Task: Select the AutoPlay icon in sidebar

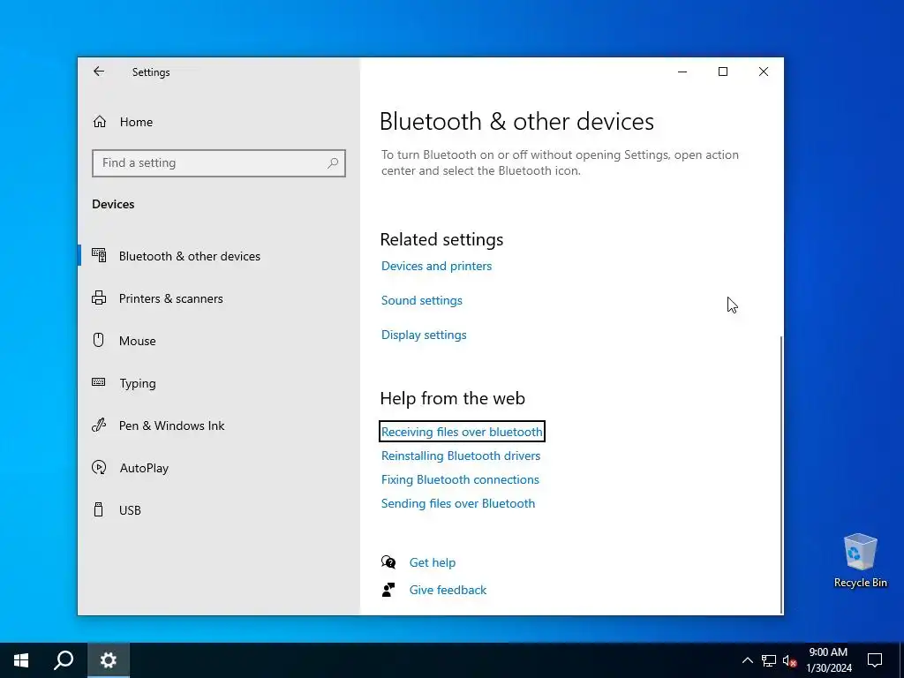Action: point(99,468)
